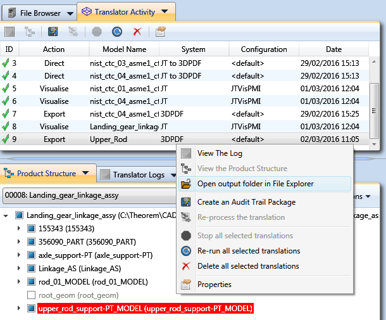Toggle checkbox for Landing_gear_linkage_assy root node
386x320 pixels.
pos(19,215)
